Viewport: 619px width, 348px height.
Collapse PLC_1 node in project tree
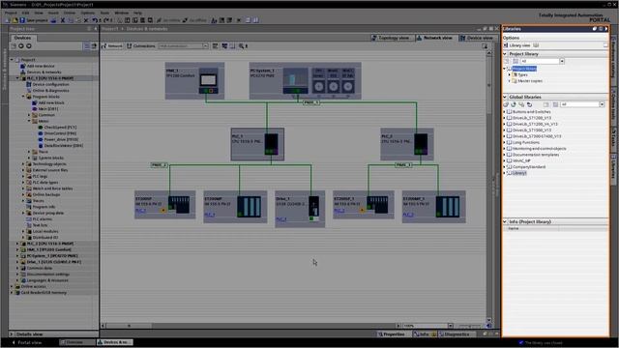[17, 78]
